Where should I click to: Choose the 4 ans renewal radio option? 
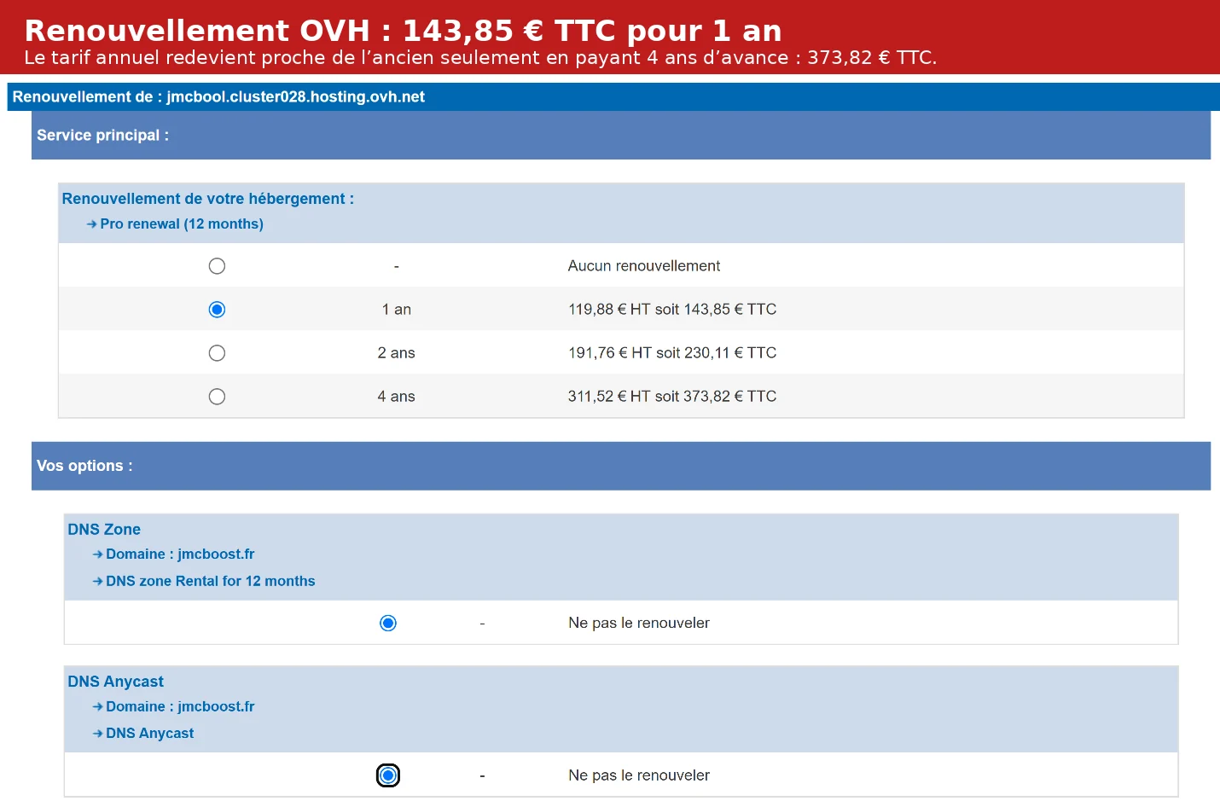coord(217,397)
